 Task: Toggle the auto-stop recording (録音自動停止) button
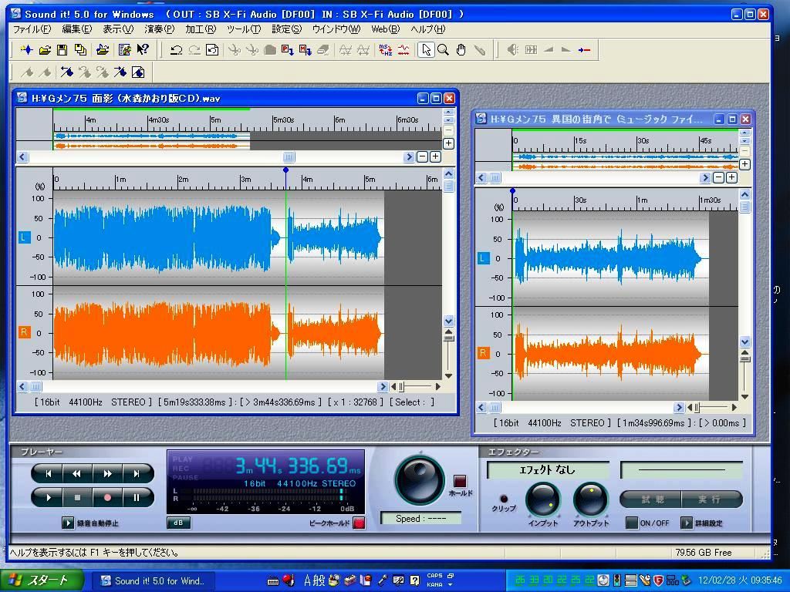tap(68, 523)
